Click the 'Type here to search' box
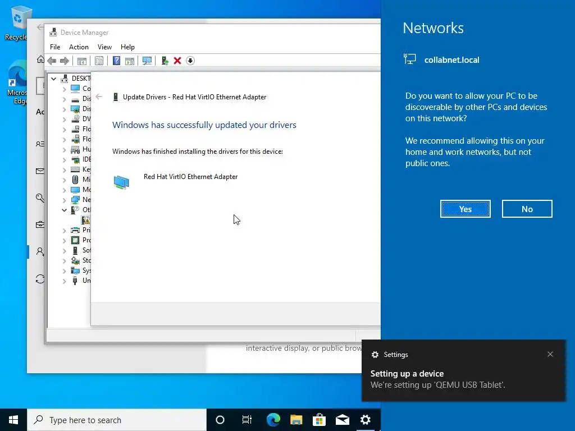This screenshot has width=575, height=431. click(117, 420)
